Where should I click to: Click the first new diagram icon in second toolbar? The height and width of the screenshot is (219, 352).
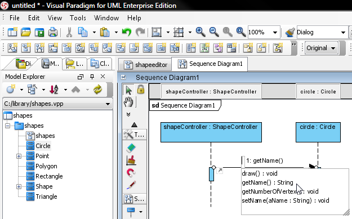pyautogui.click(x=12, y=48)
